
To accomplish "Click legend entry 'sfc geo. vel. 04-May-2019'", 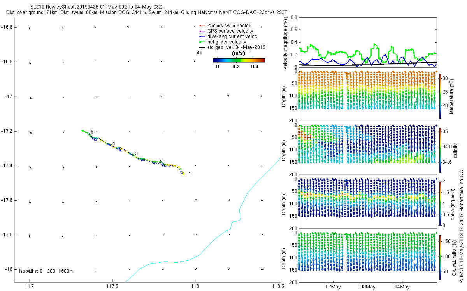I will (236, 47).
